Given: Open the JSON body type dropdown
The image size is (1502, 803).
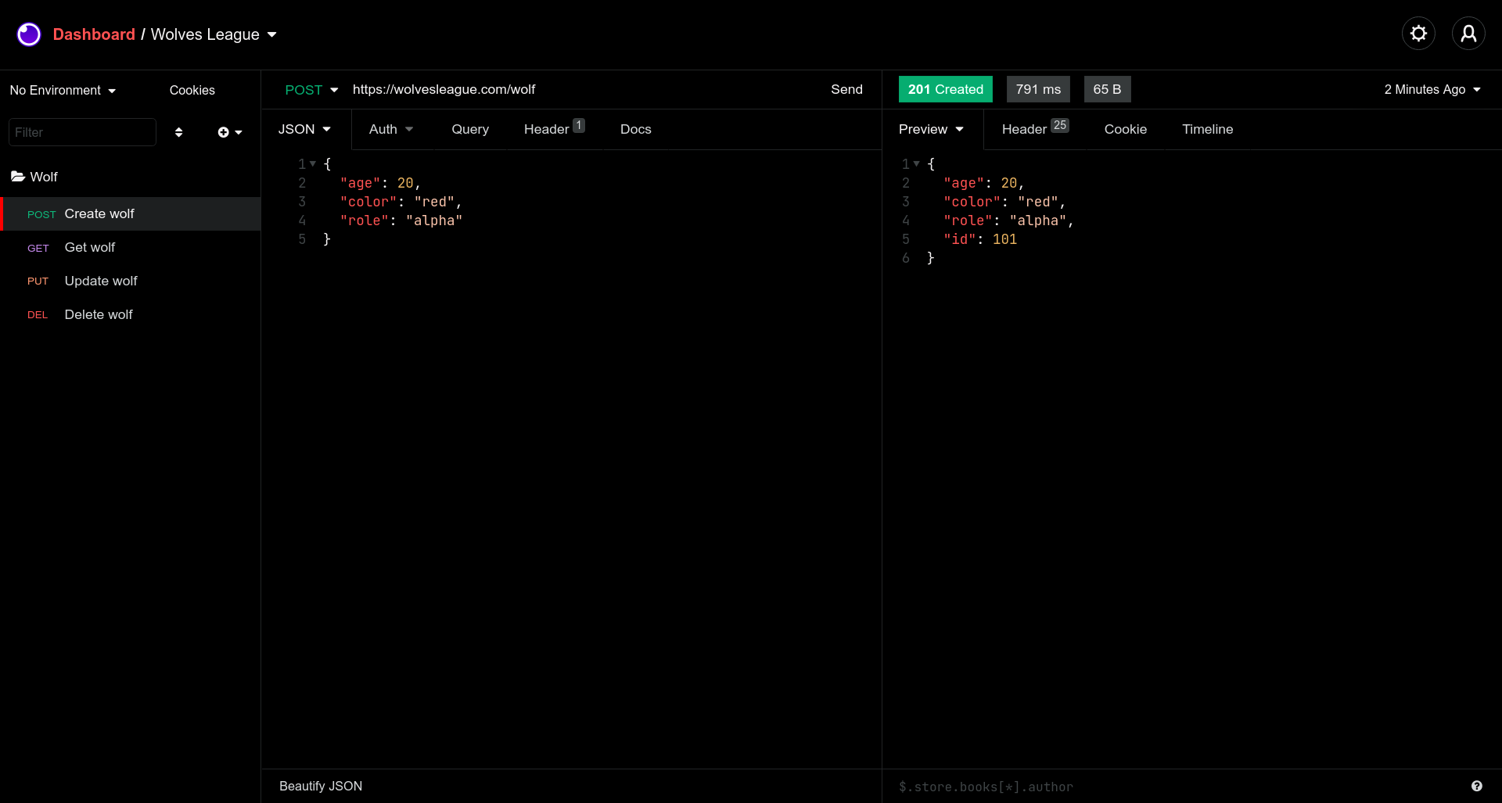Looking at the screenshot, I should click(x=304, y=129).
